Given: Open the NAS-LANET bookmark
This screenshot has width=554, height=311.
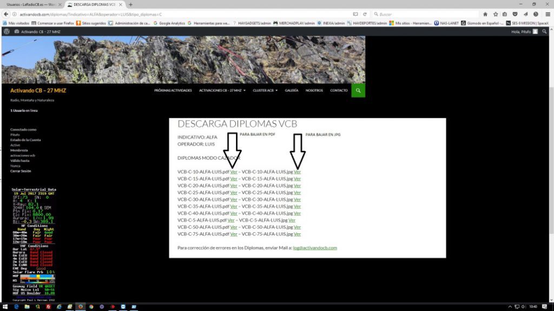Looking at the screenshot, I should 446,23.
